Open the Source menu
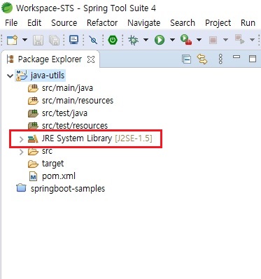Screen dimensions: 261x279 point(64,23)
